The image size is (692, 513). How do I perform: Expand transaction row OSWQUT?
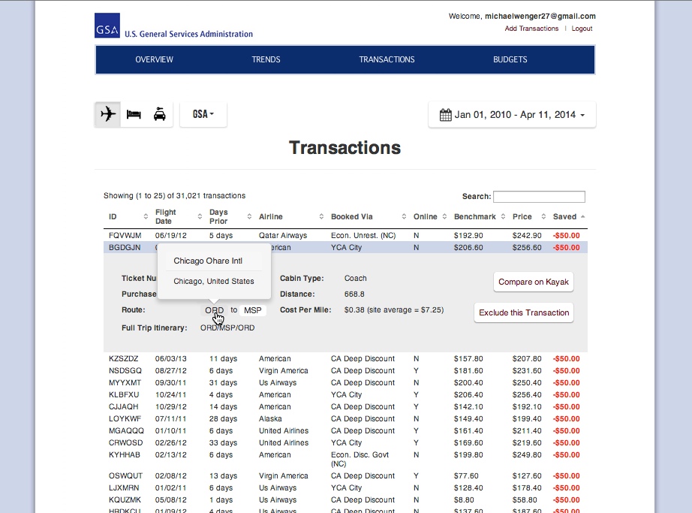click(x=345, y=475)
